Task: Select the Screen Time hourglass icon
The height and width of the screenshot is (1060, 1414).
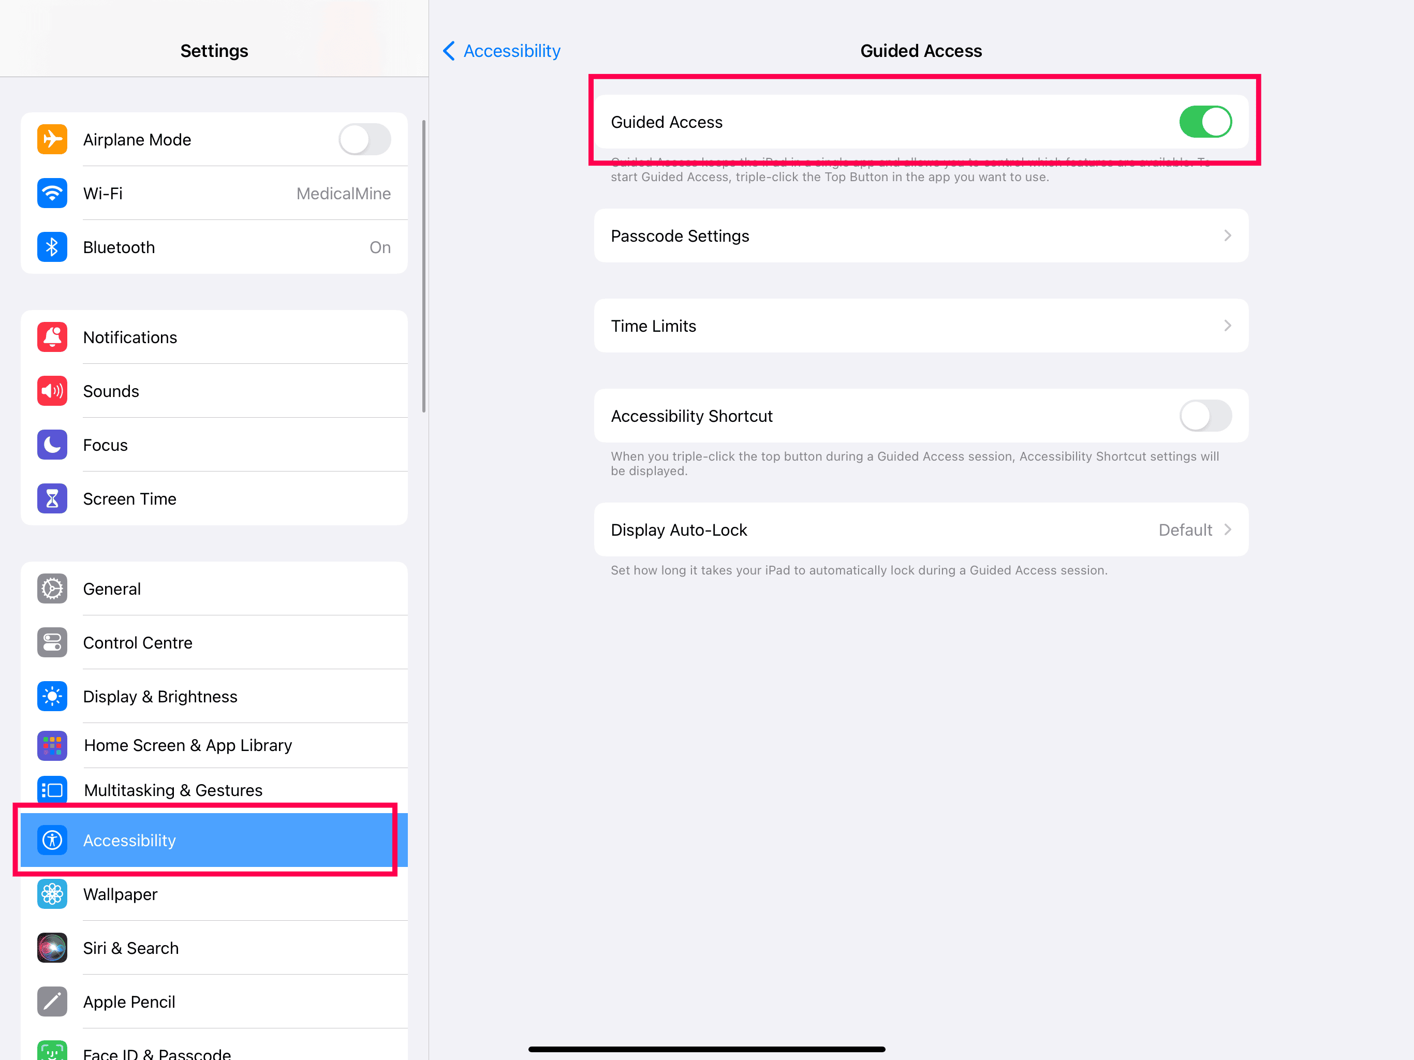Action: (52, 498)
